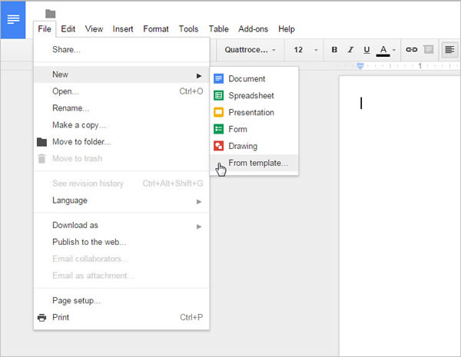The width and height of the screenshot is (461, 357).
Task: Open the Edit menu
Action: click(x=68, y=29)
